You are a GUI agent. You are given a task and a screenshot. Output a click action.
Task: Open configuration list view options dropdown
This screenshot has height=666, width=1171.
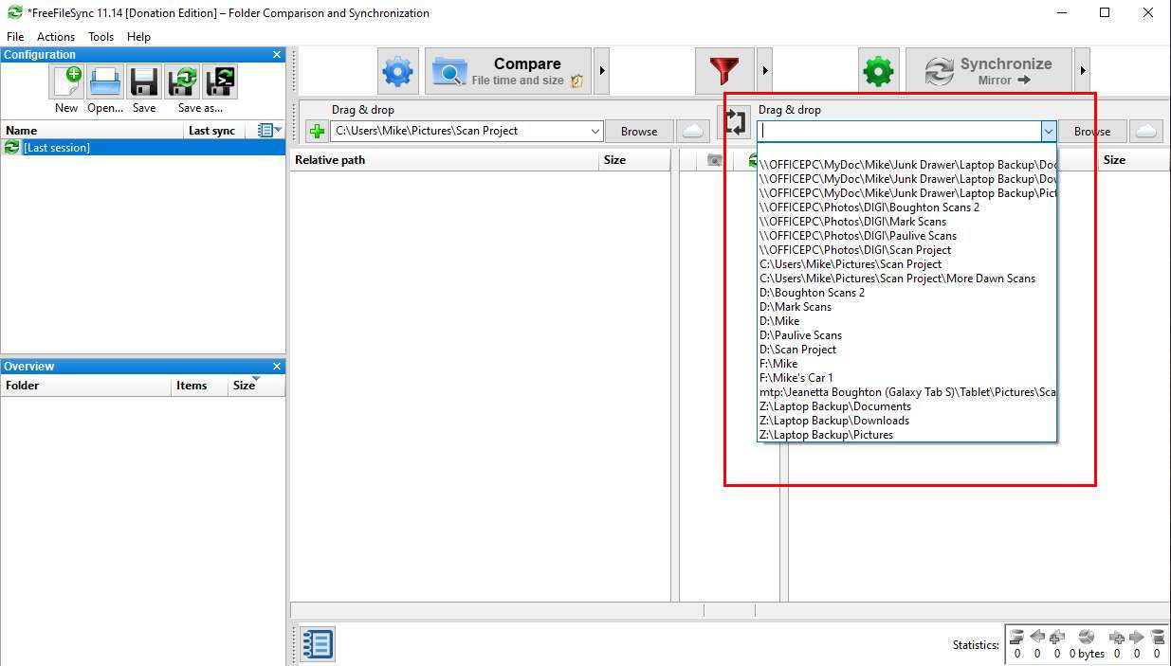(270, 130)
